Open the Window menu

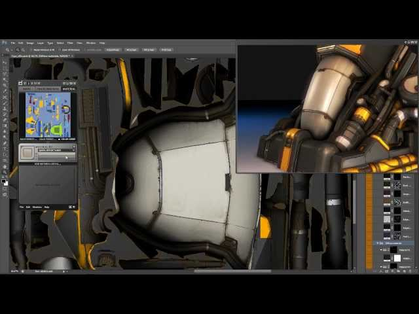coord(91,43)
